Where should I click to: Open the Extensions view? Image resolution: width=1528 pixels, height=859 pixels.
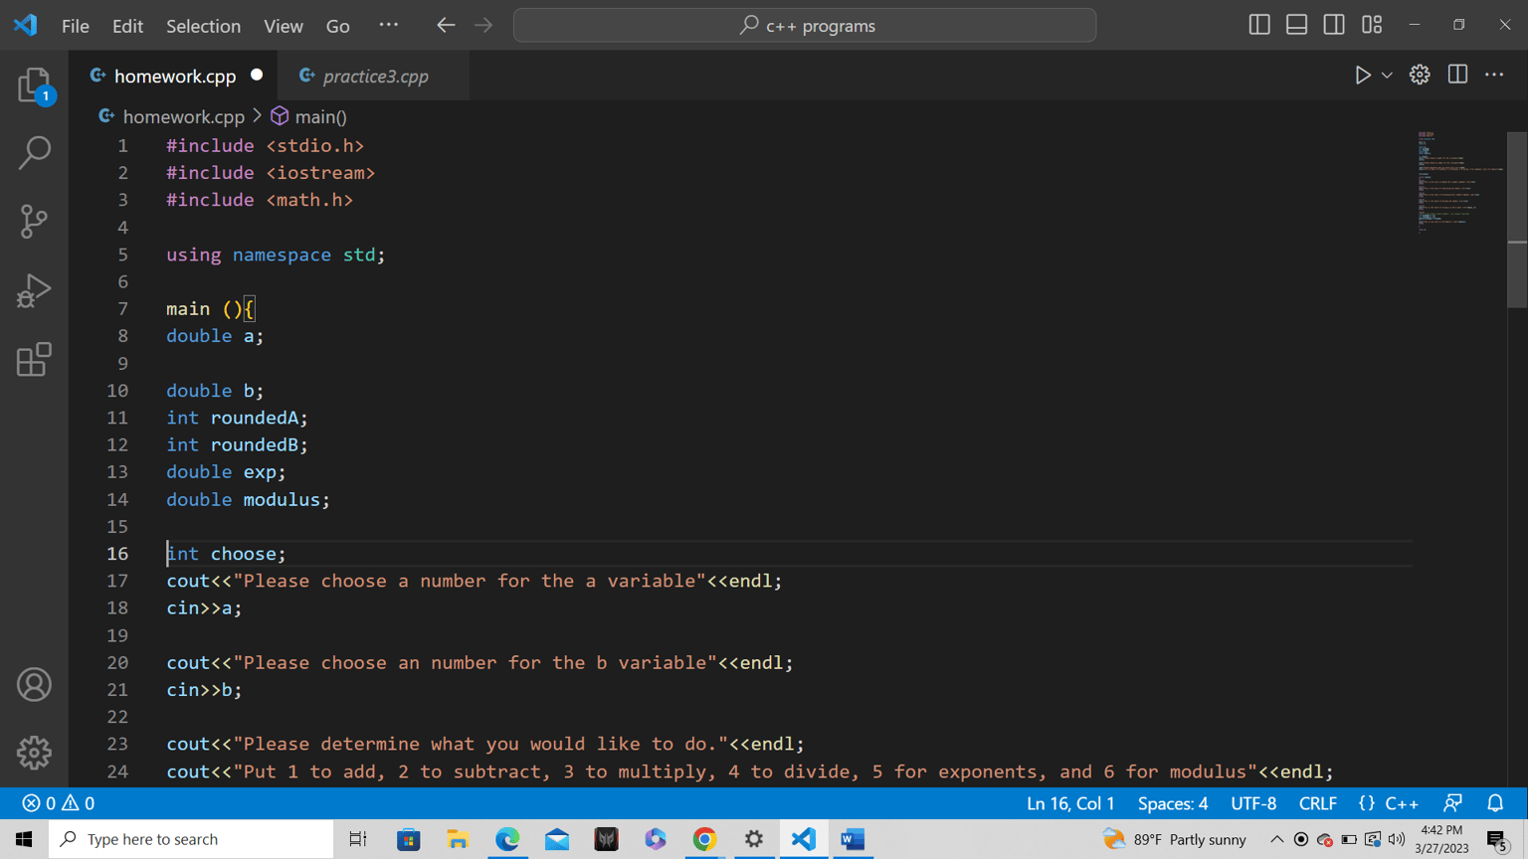[34, 359]
